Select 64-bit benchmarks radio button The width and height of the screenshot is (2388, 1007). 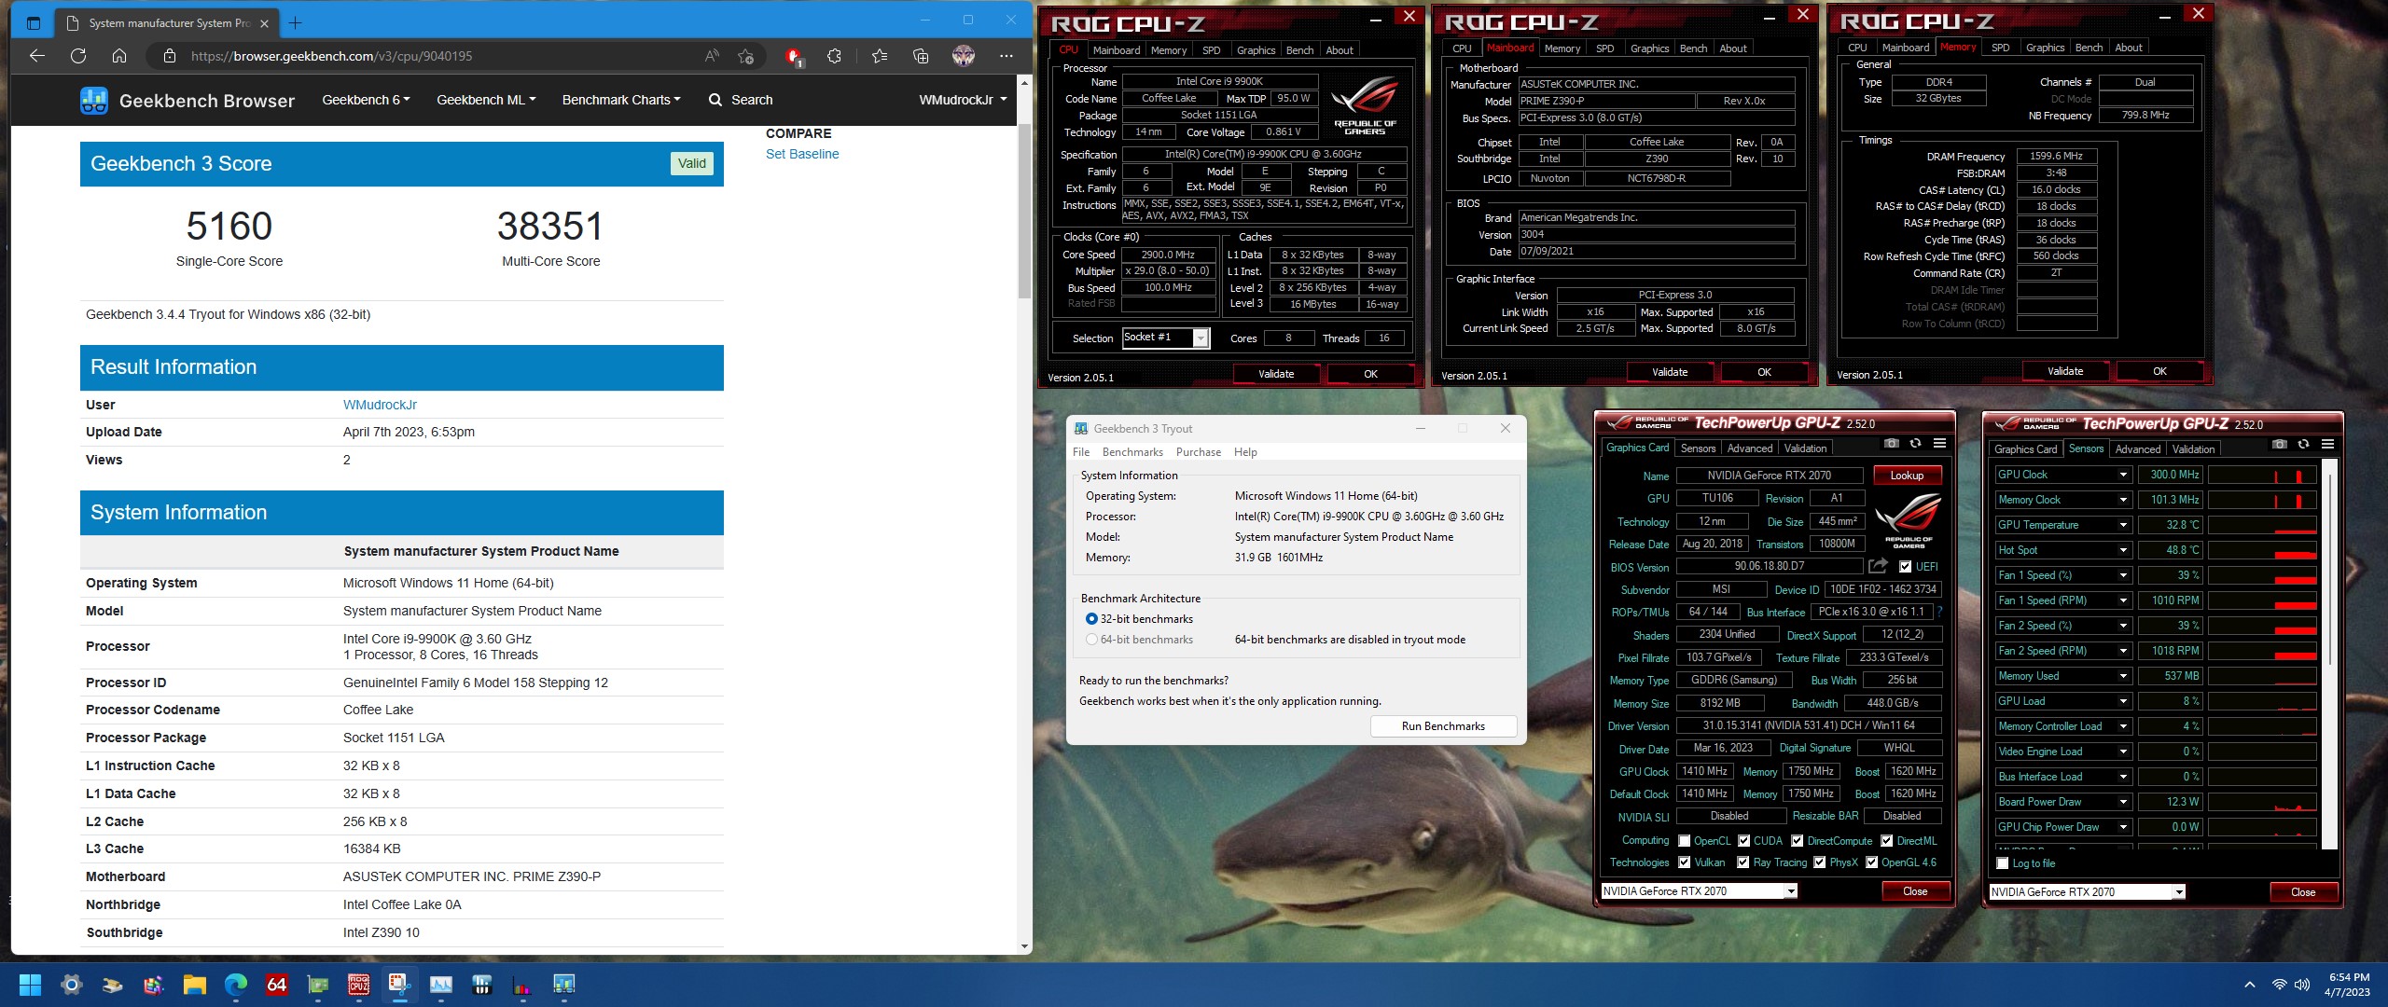point(1091,640)
